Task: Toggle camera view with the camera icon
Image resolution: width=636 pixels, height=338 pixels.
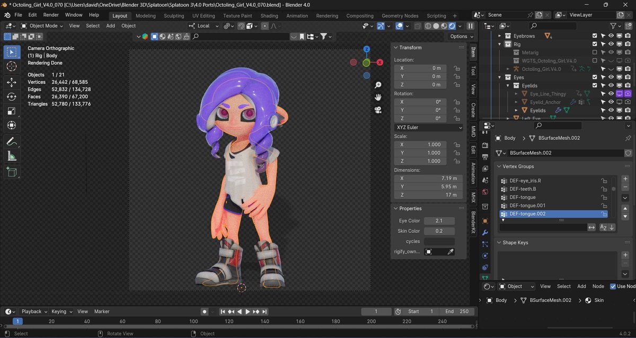Action: [378, 110]
